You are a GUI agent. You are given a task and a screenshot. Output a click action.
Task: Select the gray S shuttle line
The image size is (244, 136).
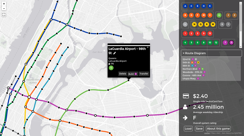coord(222,24)
